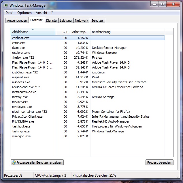Image resolution: width=183 pixels, height=183 pixels.
Task: Sort by Beschreibung column header
Action: click(x=127, y=32)
